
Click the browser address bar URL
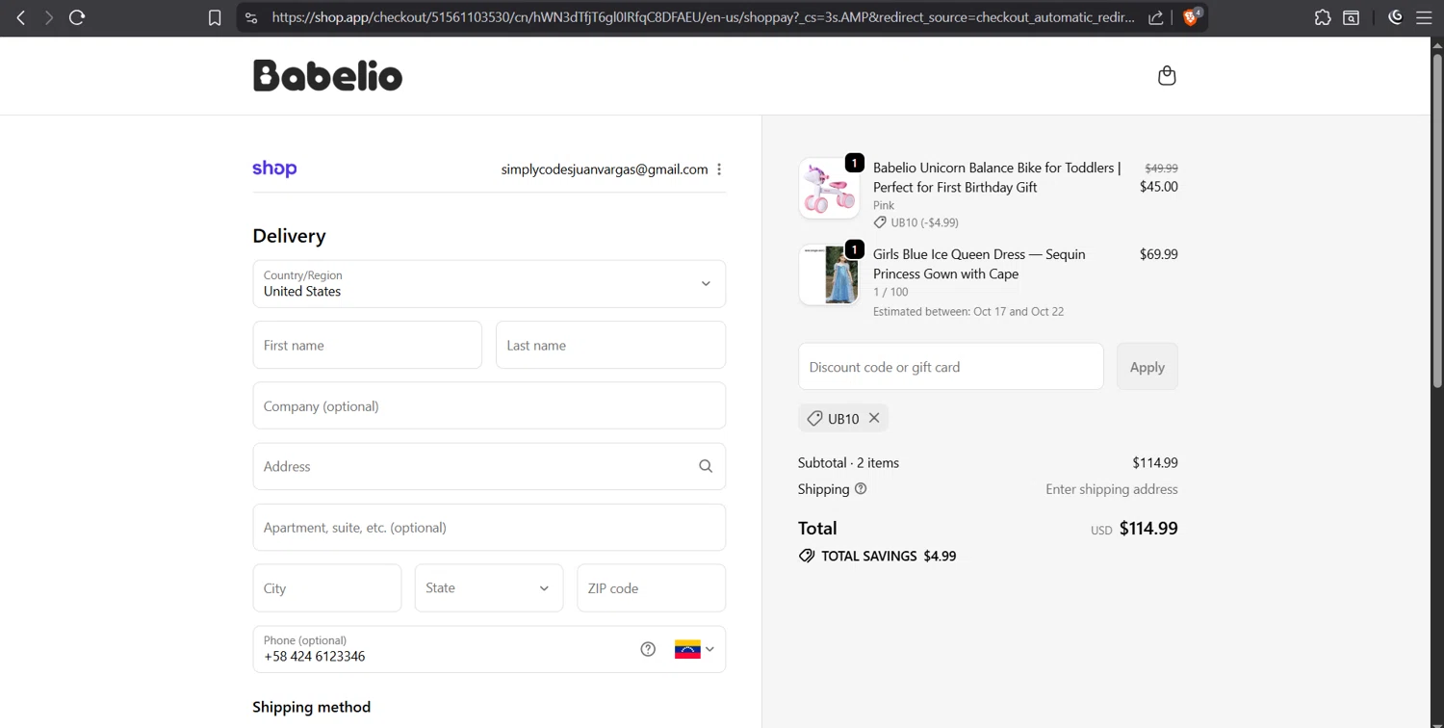coord(703,17)
